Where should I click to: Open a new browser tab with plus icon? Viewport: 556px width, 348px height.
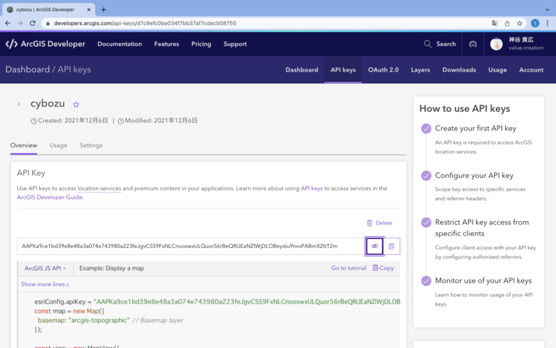point(104,10)
